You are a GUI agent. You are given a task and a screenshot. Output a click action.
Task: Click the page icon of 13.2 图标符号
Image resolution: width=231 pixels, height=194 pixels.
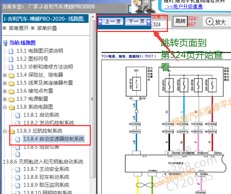coord(11,59)
